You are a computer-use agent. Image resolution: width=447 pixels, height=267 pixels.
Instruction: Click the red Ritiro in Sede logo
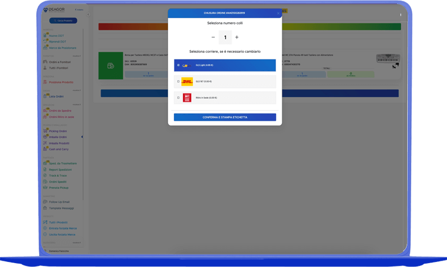coord(187,98)
